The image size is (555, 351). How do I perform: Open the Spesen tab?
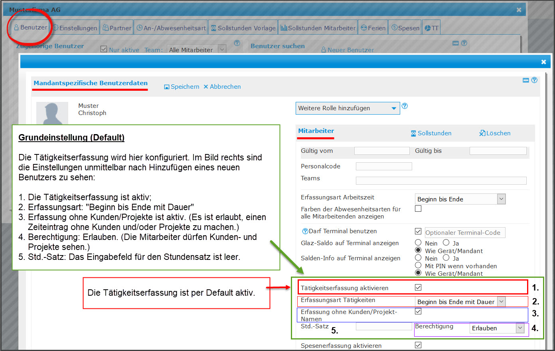[405, 28]
